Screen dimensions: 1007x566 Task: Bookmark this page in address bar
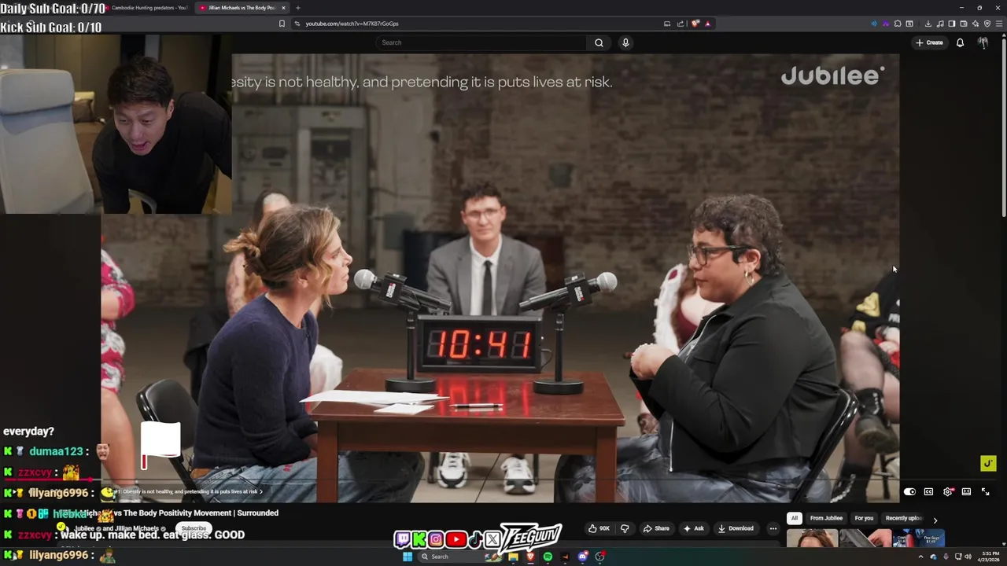point(282,24)
